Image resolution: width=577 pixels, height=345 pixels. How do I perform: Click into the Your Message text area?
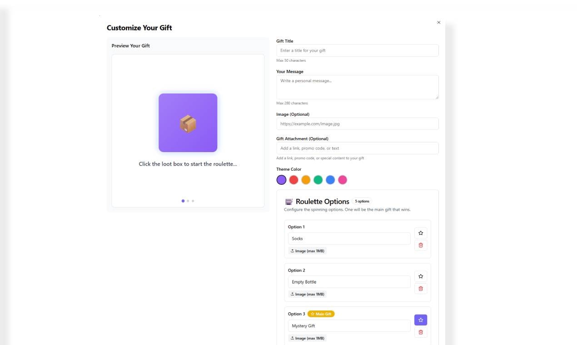point(358,87)
